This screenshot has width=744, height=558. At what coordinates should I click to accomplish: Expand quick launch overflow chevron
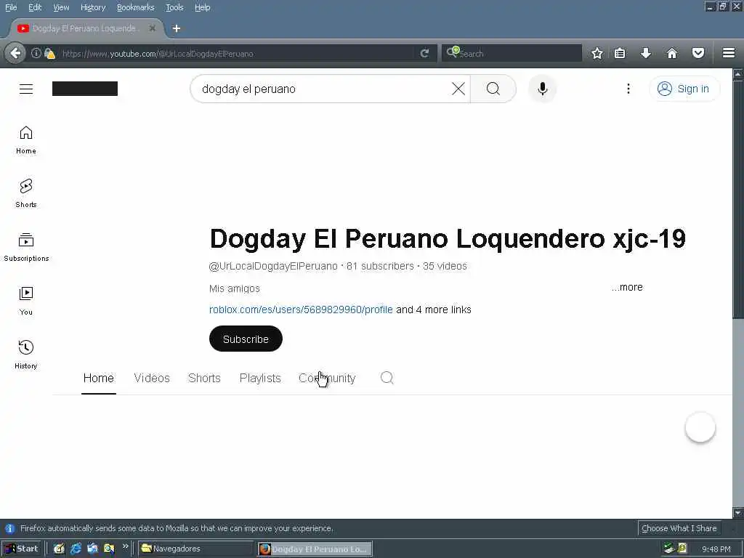pyautogui.click(x=125, y=546)
